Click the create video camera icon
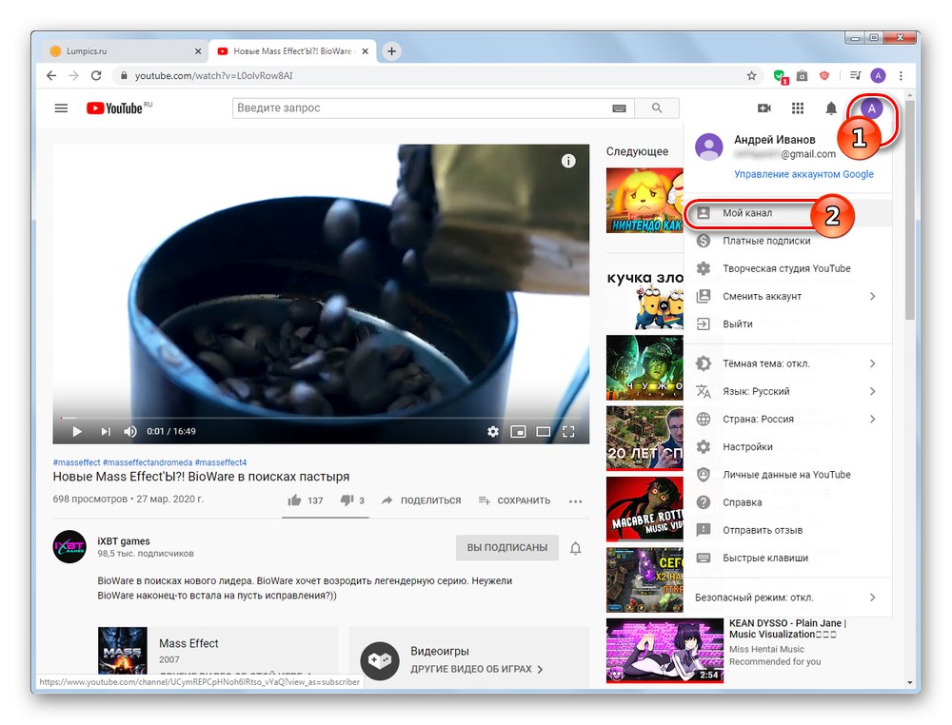The width and height of the screenshot is (952, 725). pyautogui.click(x=764, y=108)
